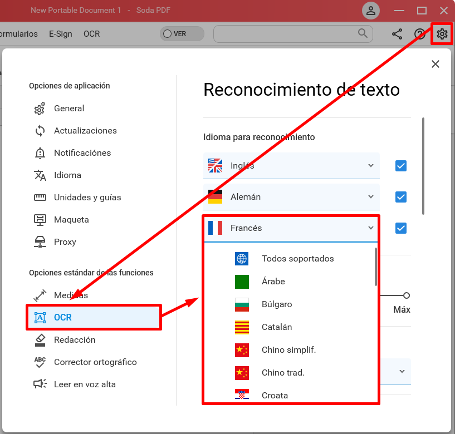The width and height of the screenshot is (455, 434).
Task: Click the Unidades y guías ruler icon
Action: 40,198
